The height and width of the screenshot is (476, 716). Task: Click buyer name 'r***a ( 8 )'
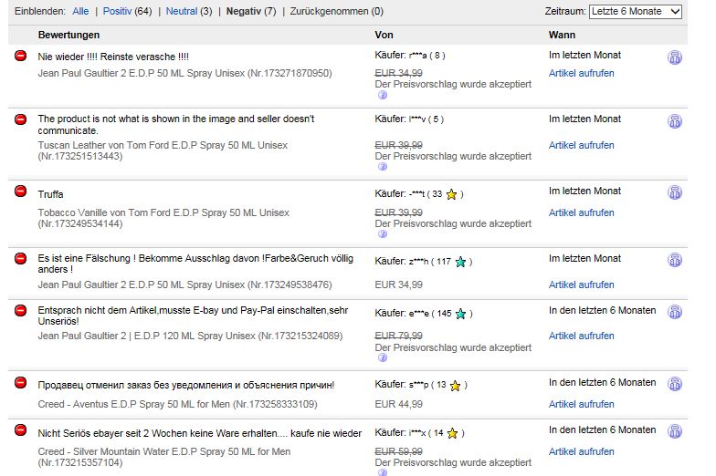point(427,55)
